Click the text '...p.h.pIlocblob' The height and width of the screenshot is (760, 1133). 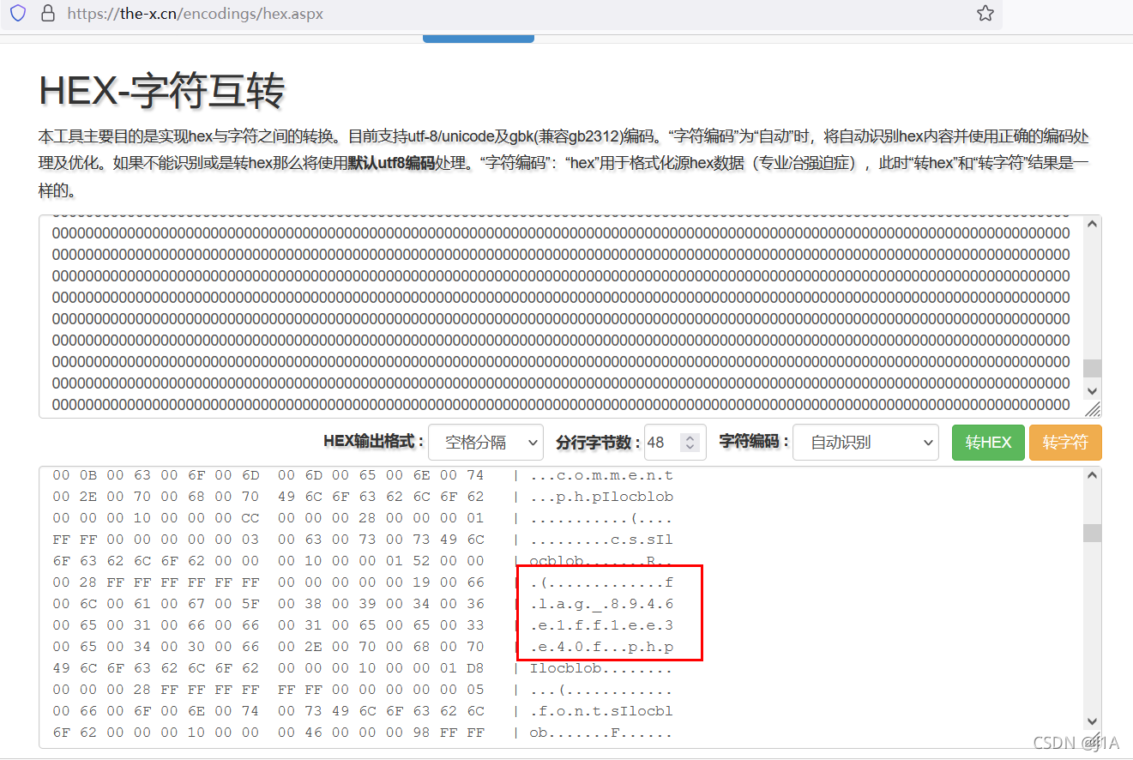tap(601, 497)
